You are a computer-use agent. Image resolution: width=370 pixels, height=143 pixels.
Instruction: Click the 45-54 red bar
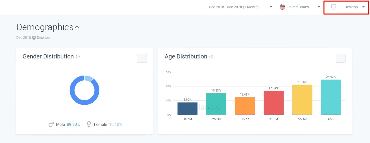tap(274, 103)
